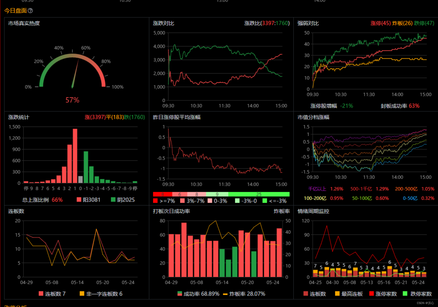This screenshot has width=438, height=307.
Task: Click the tallest red bar at +1%
Action: tap(75, 156)
